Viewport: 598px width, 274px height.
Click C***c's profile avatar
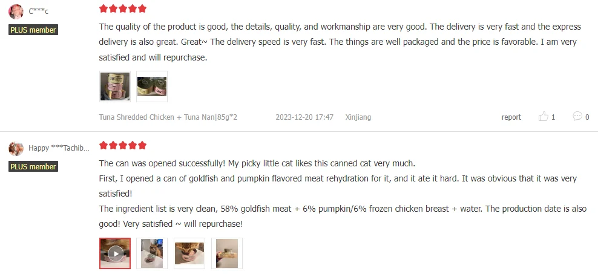click(16, 12)
